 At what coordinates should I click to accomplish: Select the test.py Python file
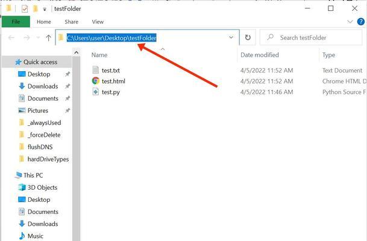110,92
